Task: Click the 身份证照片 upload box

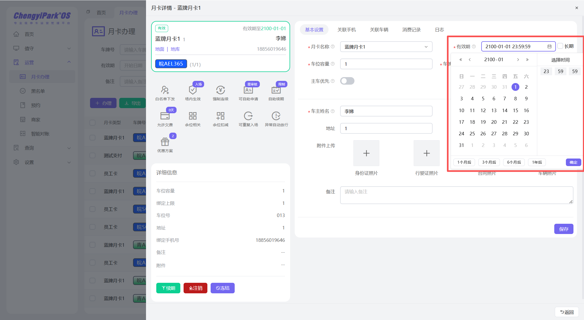Action: point(366,153)
